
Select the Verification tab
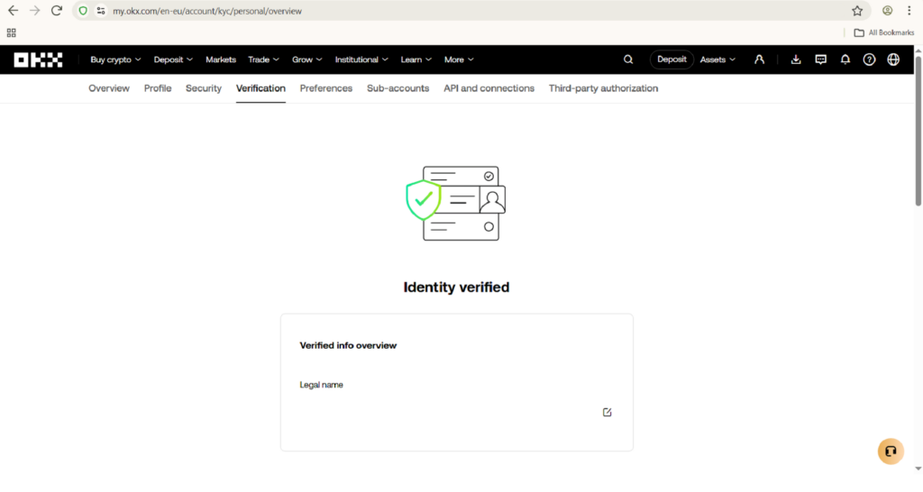[260, 88]
